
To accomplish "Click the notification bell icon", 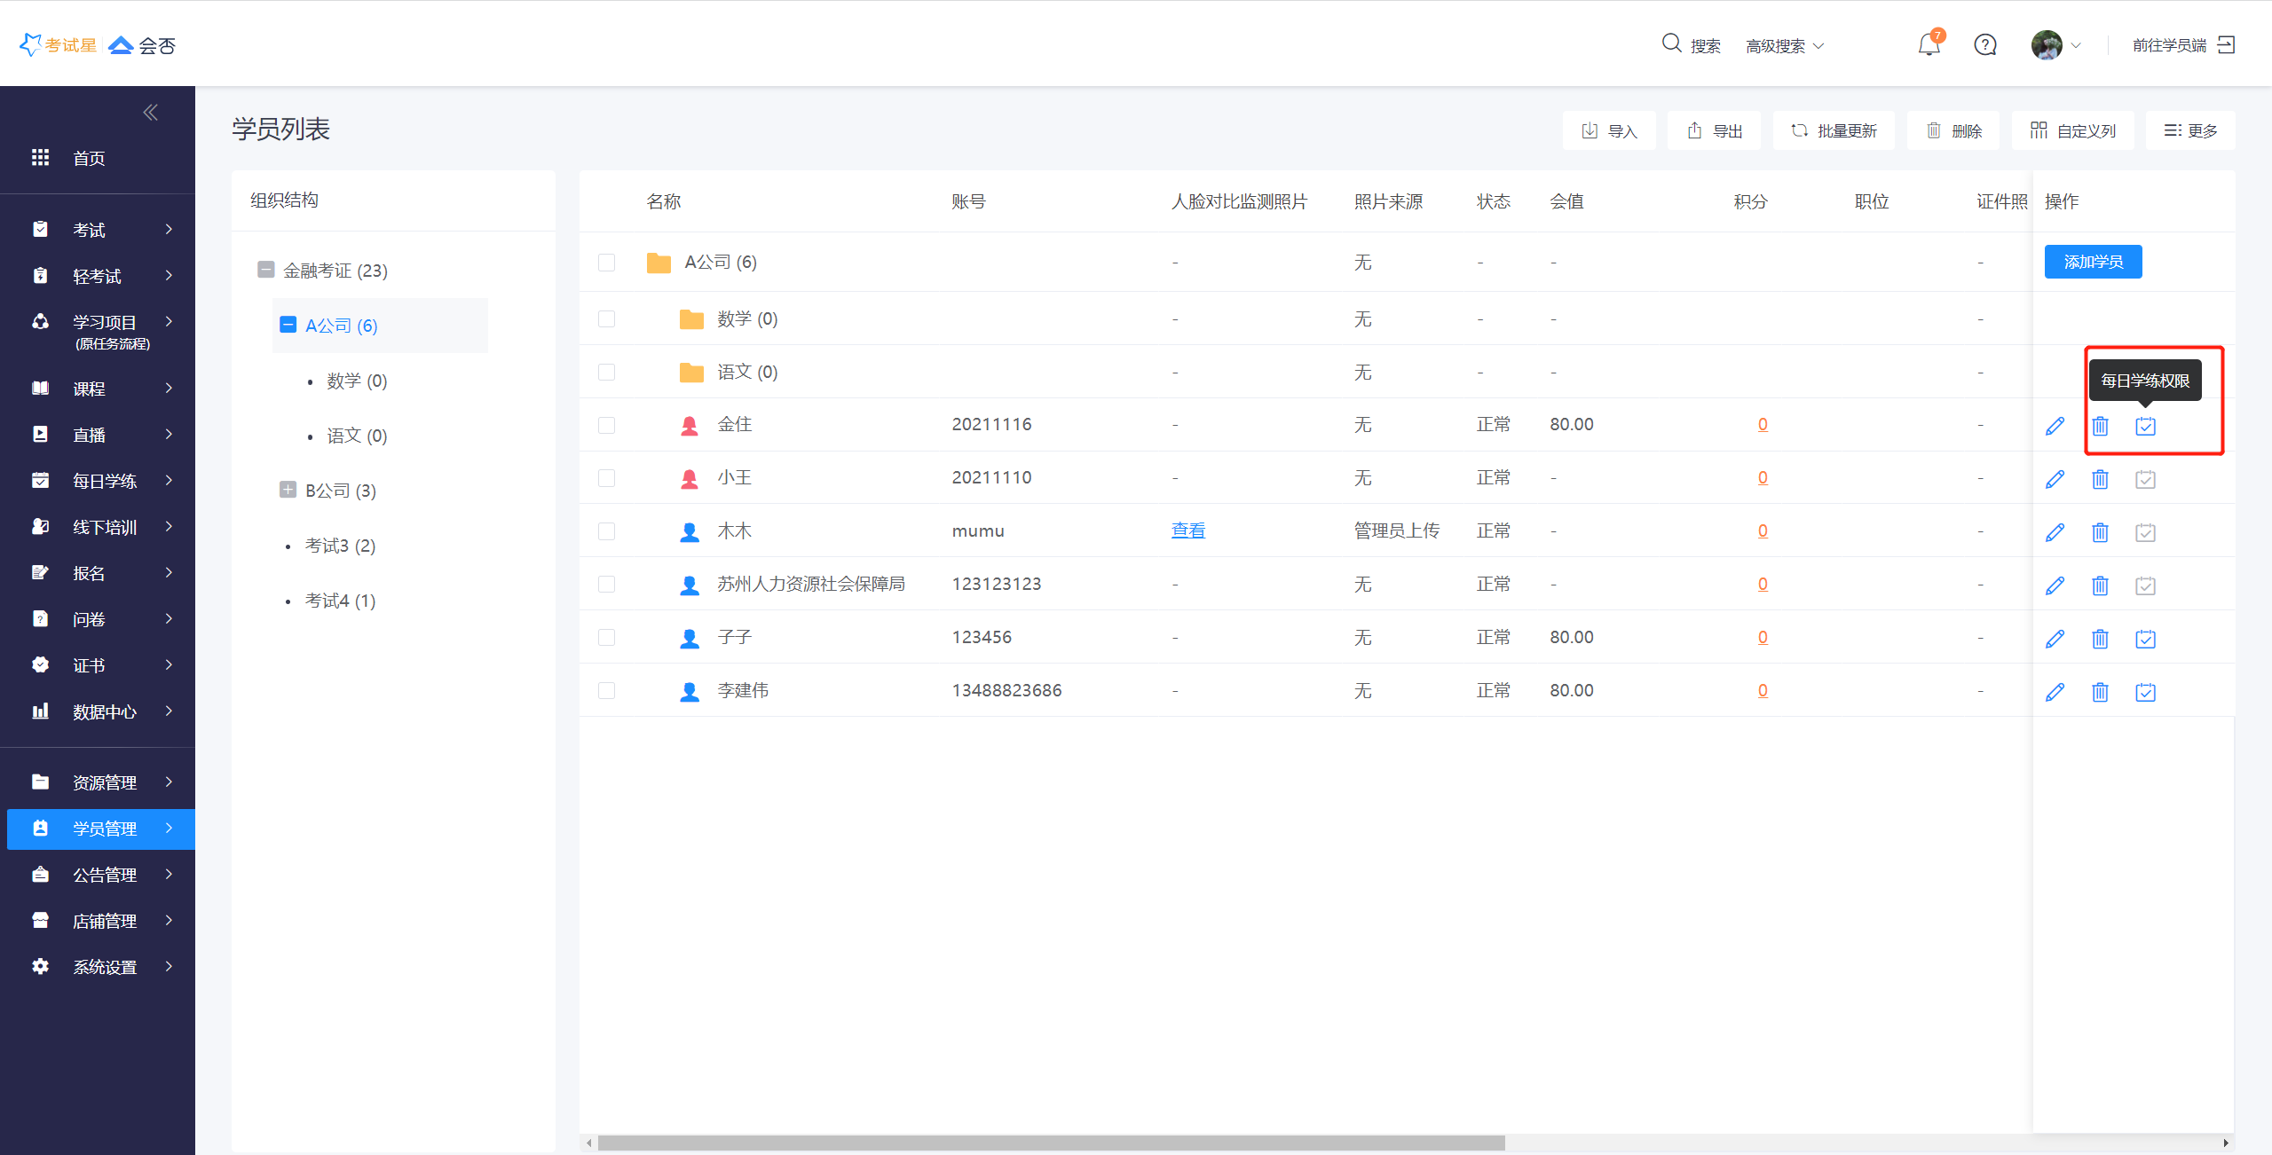I will (x=1929, y=44).
